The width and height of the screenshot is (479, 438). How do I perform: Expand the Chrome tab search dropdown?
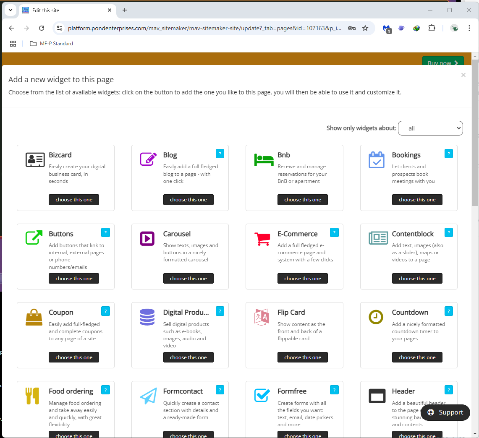click(10, 10)
